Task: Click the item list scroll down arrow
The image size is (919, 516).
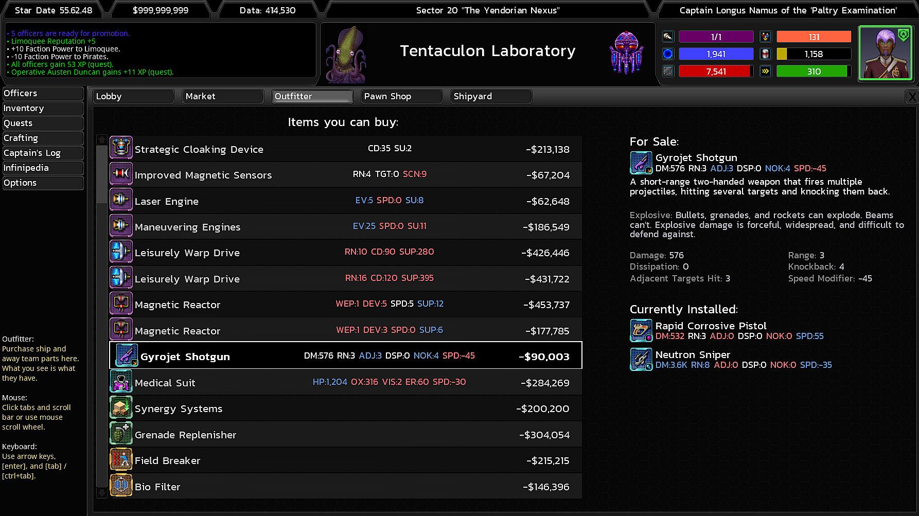Action: (102, 493)
